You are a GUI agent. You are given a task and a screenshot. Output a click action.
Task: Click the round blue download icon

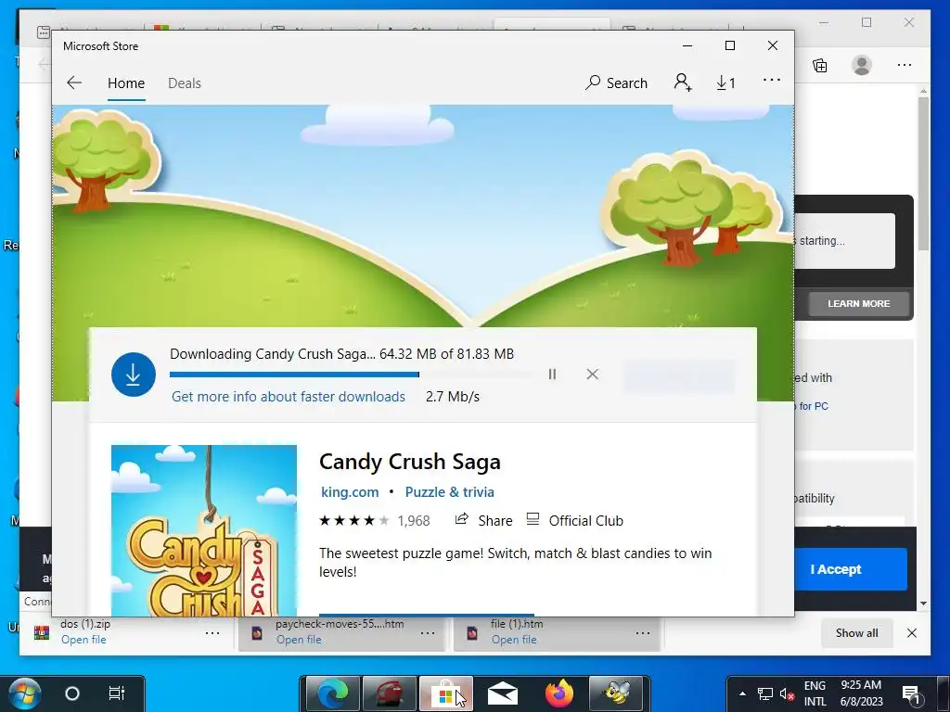(134, 375)
